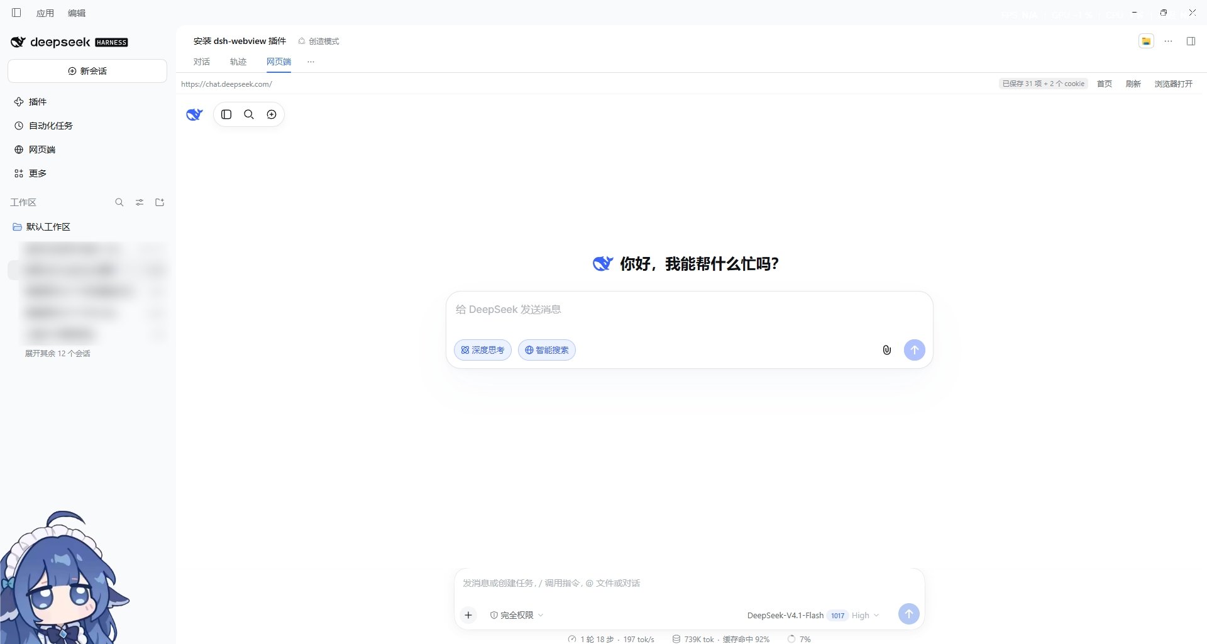Open the 更多 sidebar entry

pos(30,173)
